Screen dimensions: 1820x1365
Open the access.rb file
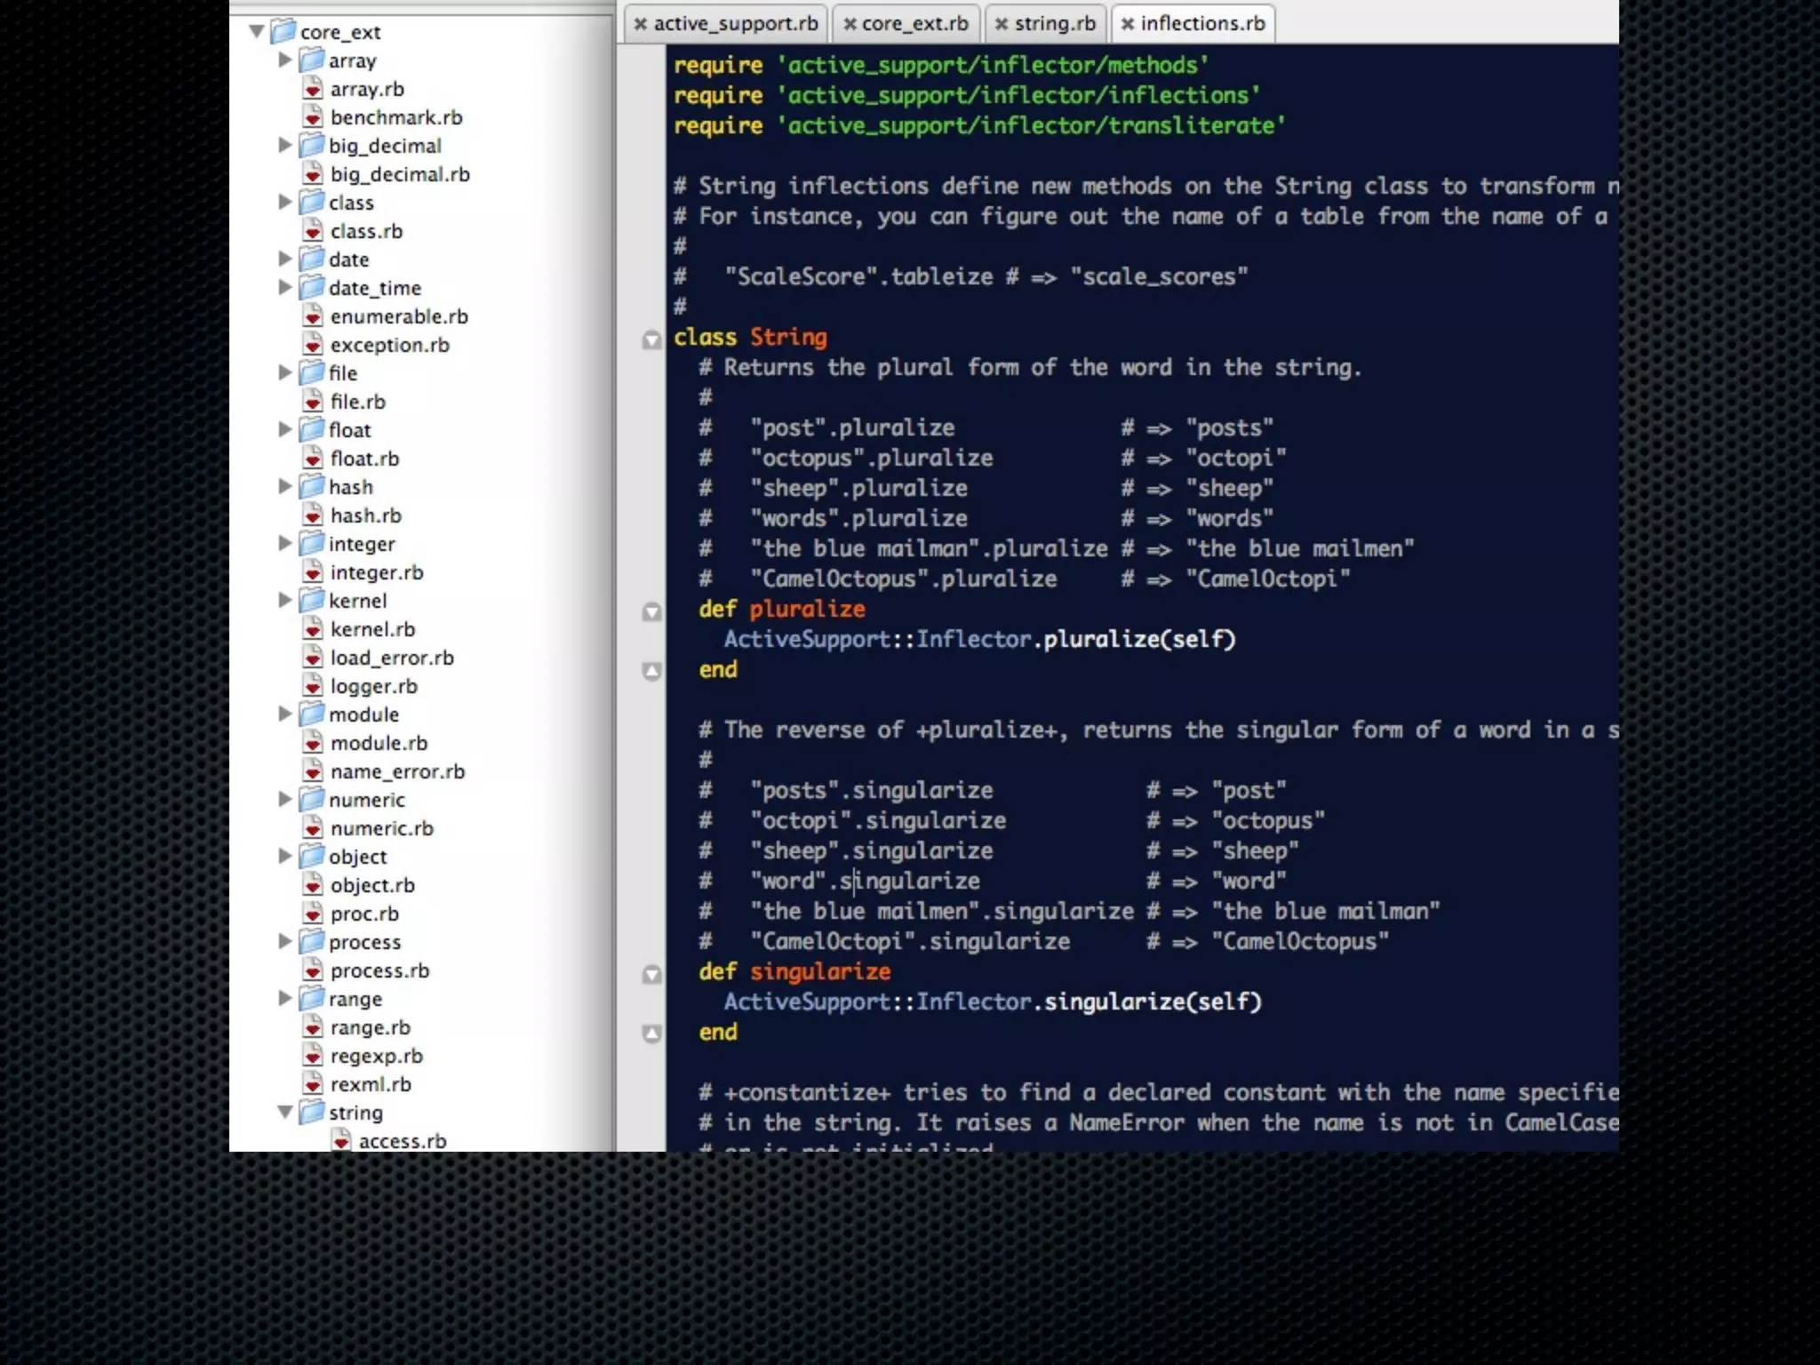tap(402, 1141)
